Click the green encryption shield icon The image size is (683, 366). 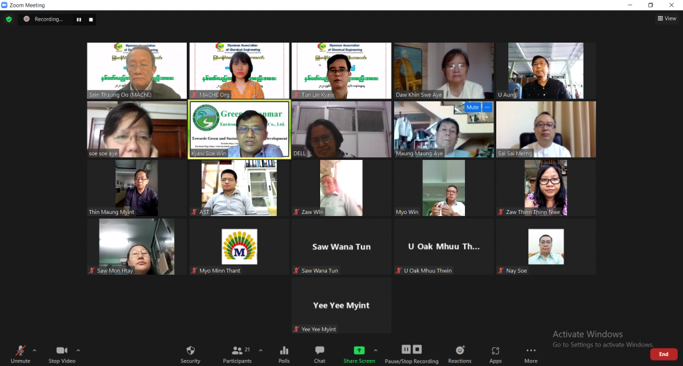(9, 19)
